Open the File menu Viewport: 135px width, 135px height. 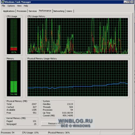point(4,6)
